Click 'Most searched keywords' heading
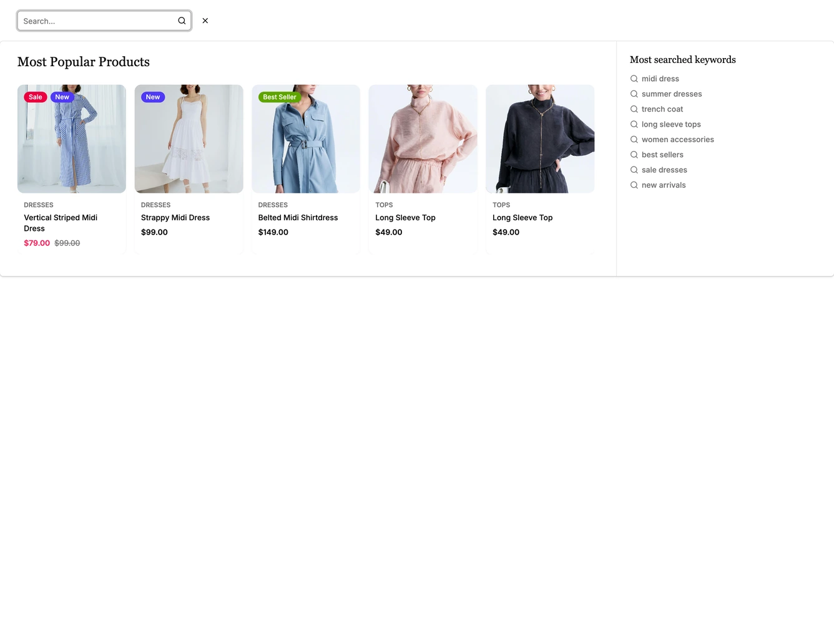 [682, 60]
